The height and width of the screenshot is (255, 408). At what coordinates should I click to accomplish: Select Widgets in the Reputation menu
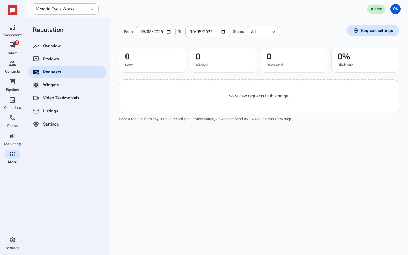(67, 85)
